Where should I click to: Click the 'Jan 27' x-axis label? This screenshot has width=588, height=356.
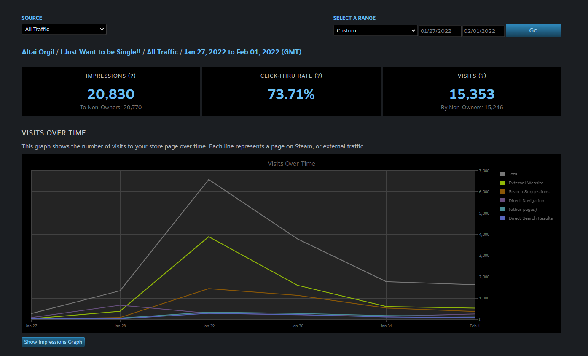point(31,326)
